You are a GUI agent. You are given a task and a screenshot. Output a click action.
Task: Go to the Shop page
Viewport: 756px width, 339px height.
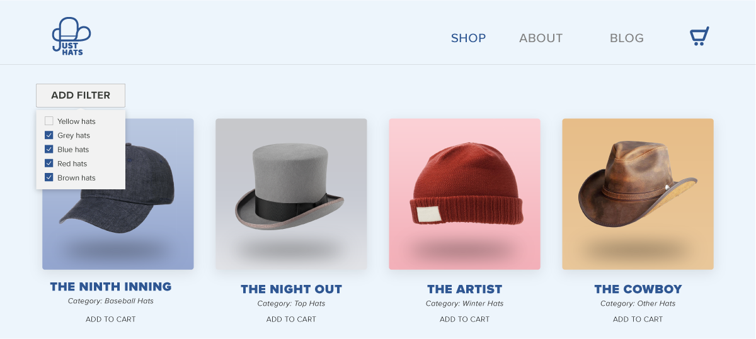[x=468, y=38]
